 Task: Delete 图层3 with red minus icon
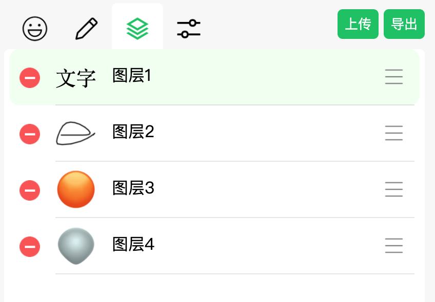(x=30, y=190)
